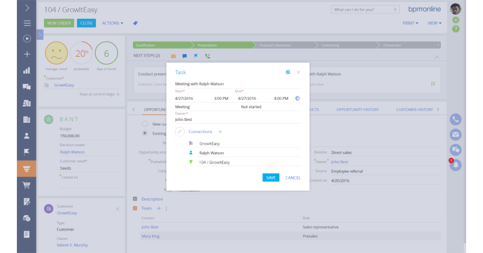Click the blue CLOSE button

[x=87, y=23]
